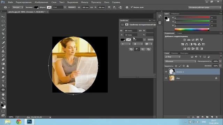223x125 pixels.
Task: Open the stroke type dropdown in options bar
Action: click(72, 7)
